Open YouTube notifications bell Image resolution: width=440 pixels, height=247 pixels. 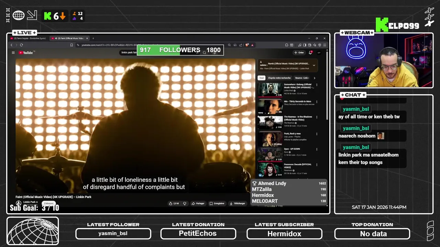(x=310, y=52)
